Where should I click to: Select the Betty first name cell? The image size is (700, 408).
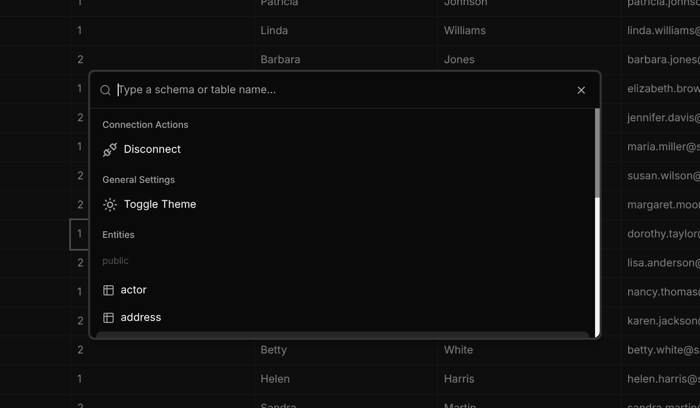(274, 350)
